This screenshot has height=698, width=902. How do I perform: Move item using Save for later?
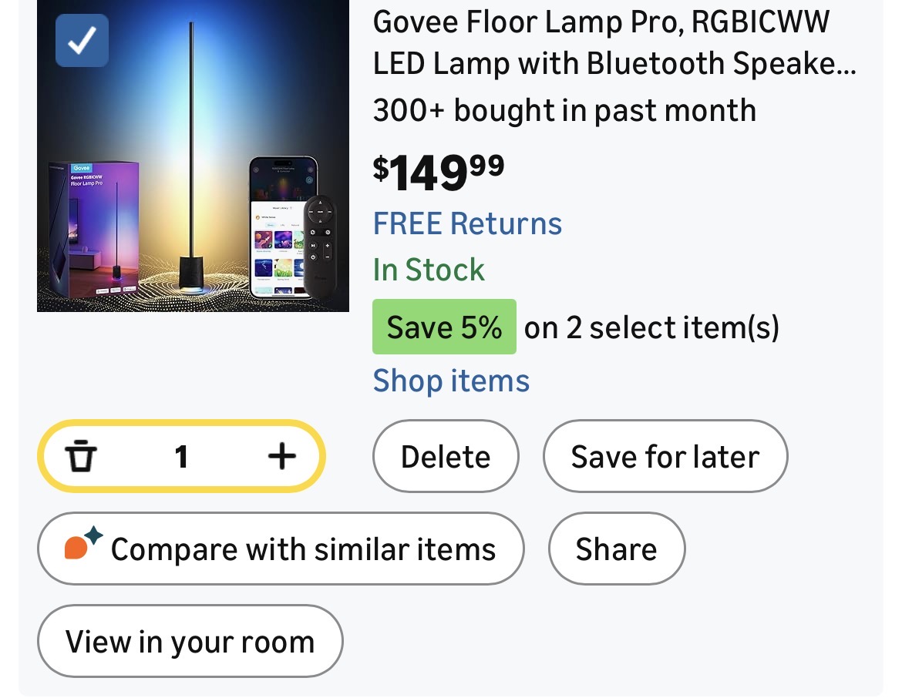pos(665,457)
